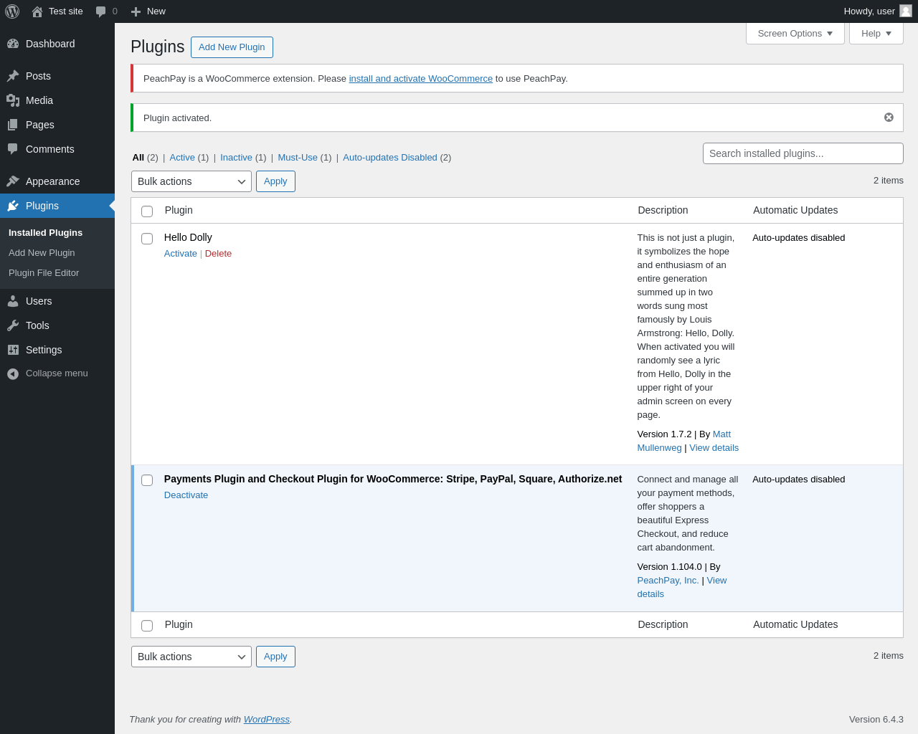Click the Media sidebar icon

click(13, 100)
